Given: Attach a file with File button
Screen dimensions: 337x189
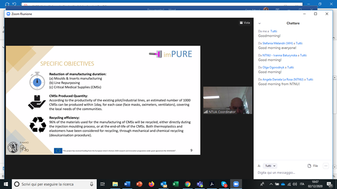Looking at the screenshot, I should [313, 166].
